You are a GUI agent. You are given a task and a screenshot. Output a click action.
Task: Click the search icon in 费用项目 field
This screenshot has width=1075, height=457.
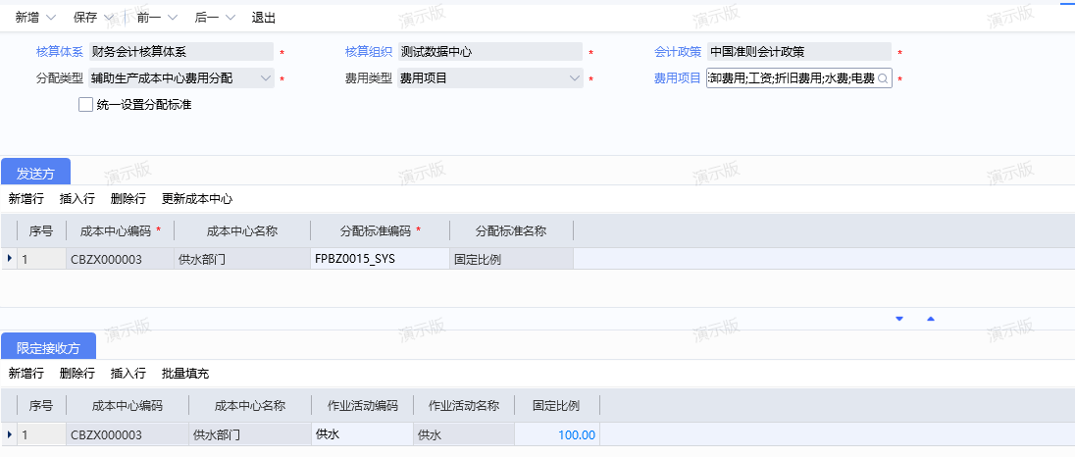tap(881, 78)
